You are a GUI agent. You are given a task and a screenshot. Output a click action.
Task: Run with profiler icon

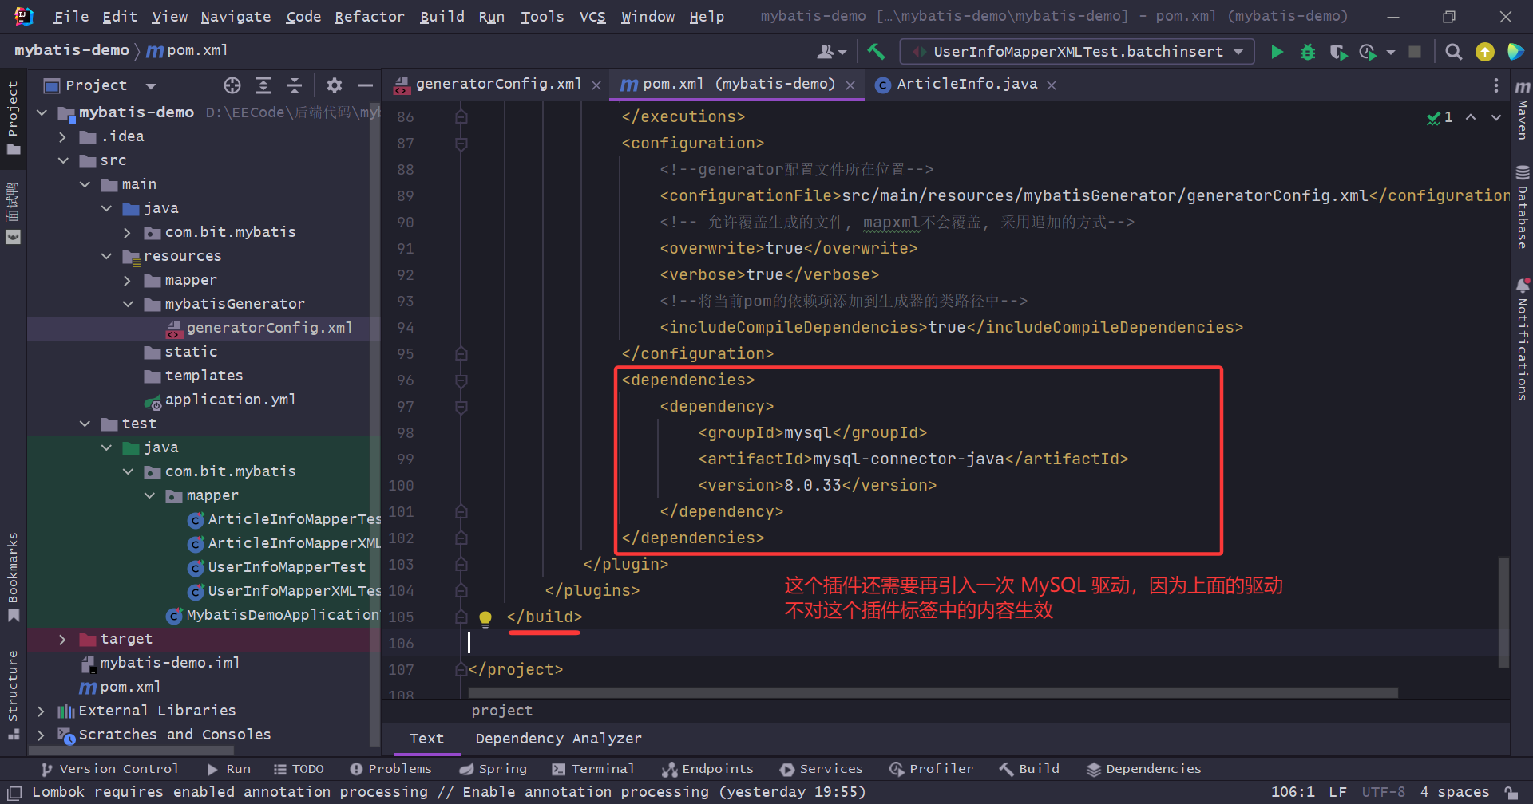tap(1368, 52)
